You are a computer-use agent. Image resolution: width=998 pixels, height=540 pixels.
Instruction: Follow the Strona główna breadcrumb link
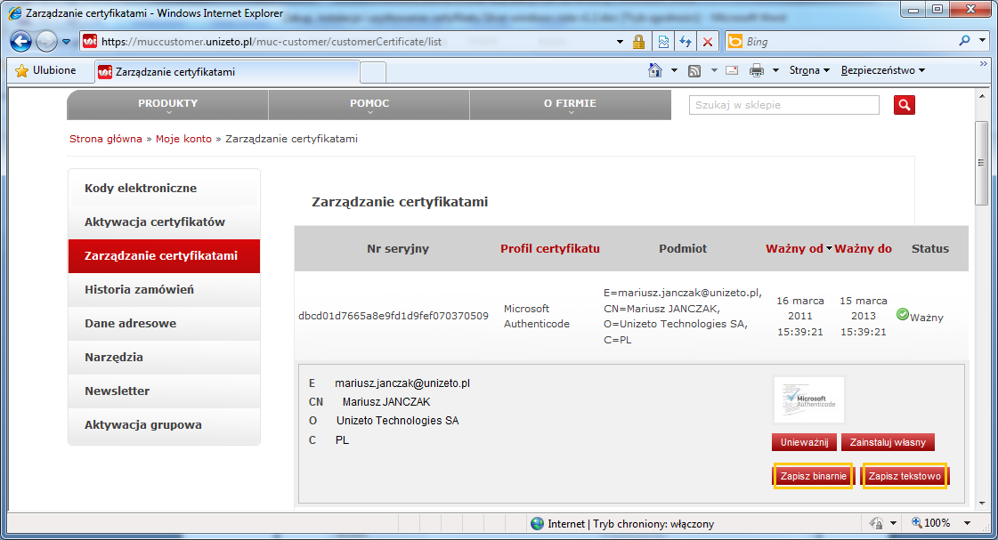tap(106, 139)
